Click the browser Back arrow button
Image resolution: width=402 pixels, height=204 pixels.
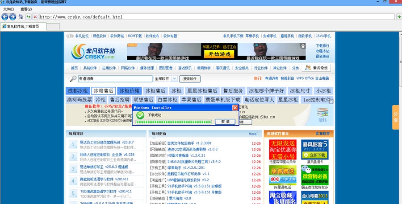coord(5,17)
